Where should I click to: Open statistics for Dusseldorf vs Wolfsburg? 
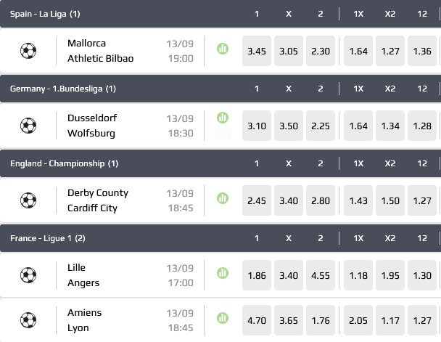click(x=222, y=118)
